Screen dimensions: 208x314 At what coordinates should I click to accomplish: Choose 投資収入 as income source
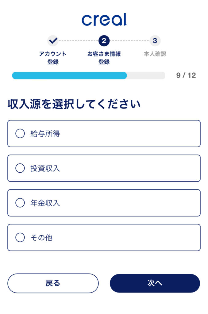(x=20, y=168)
